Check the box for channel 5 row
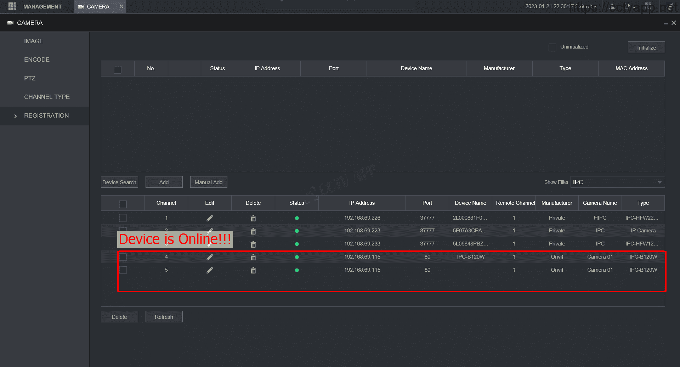 coord(123,270)
